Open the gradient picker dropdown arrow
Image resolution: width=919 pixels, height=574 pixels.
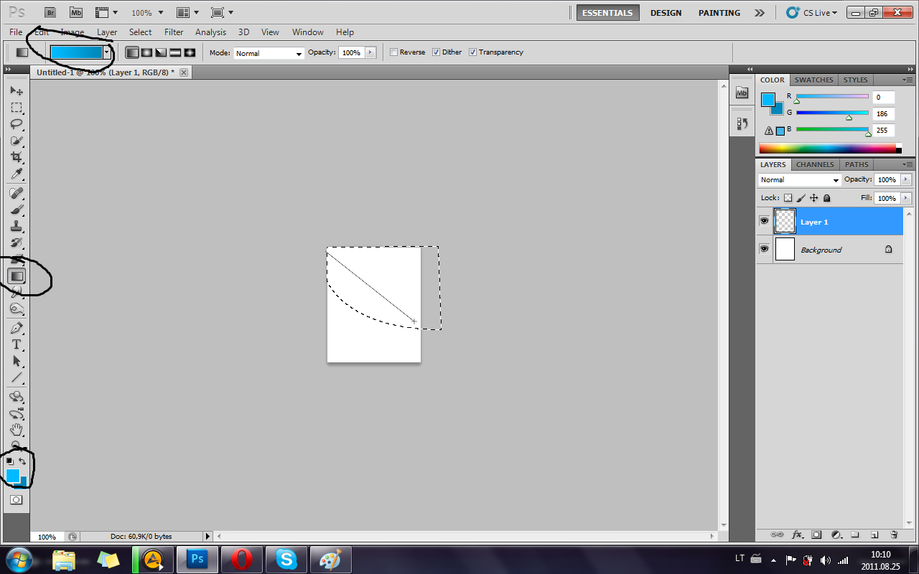107,52
